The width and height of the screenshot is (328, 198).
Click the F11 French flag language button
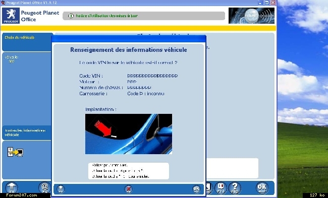[221, 188]
